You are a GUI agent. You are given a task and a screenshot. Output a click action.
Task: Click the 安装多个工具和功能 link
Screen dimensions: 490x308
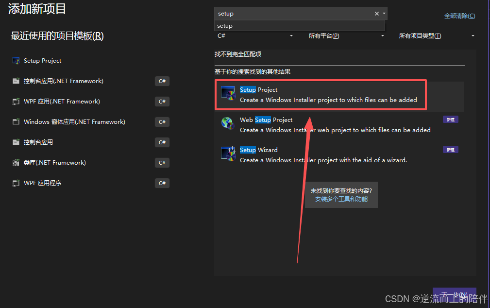pos(341,199)
